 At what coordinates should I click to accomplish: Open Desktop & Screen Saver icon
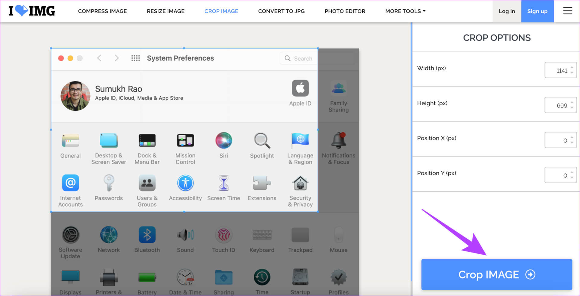pyautogui.click(x=109, y=140)
